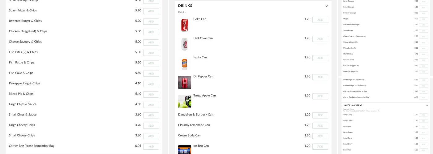Click the Irn Bru Can image

click(185, 150)
